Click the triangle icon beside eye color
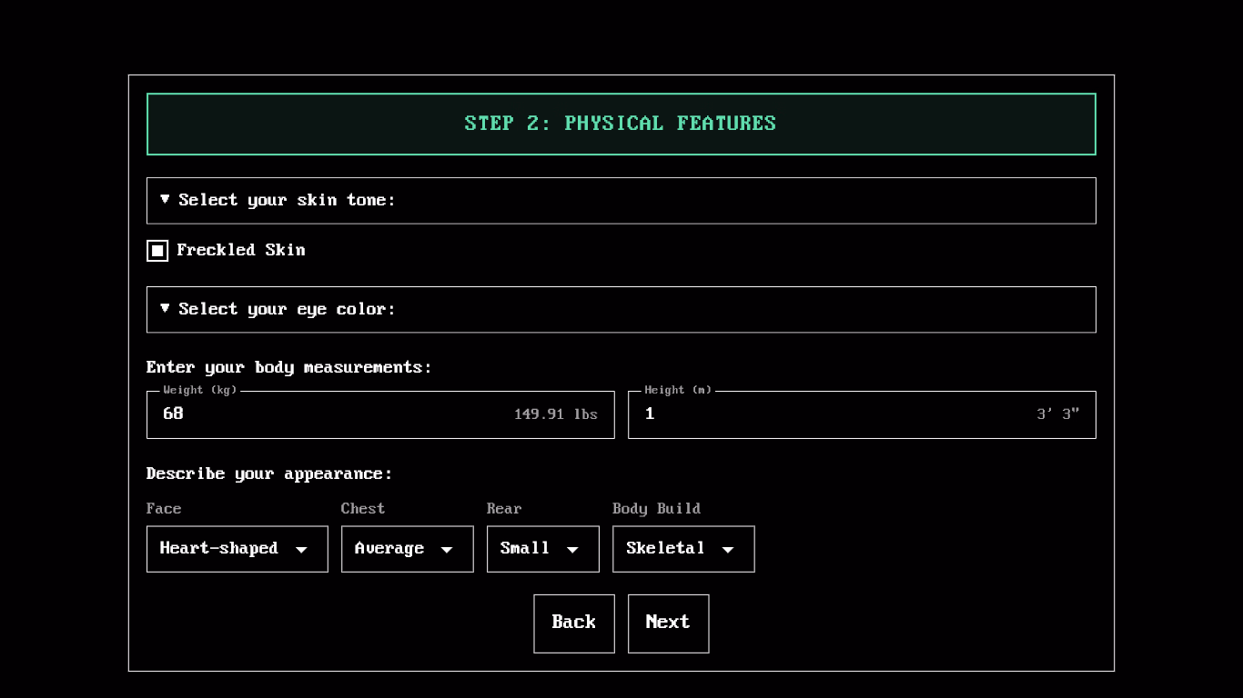Viewport: 1243px width, 698px height. (x=165, y=308)
